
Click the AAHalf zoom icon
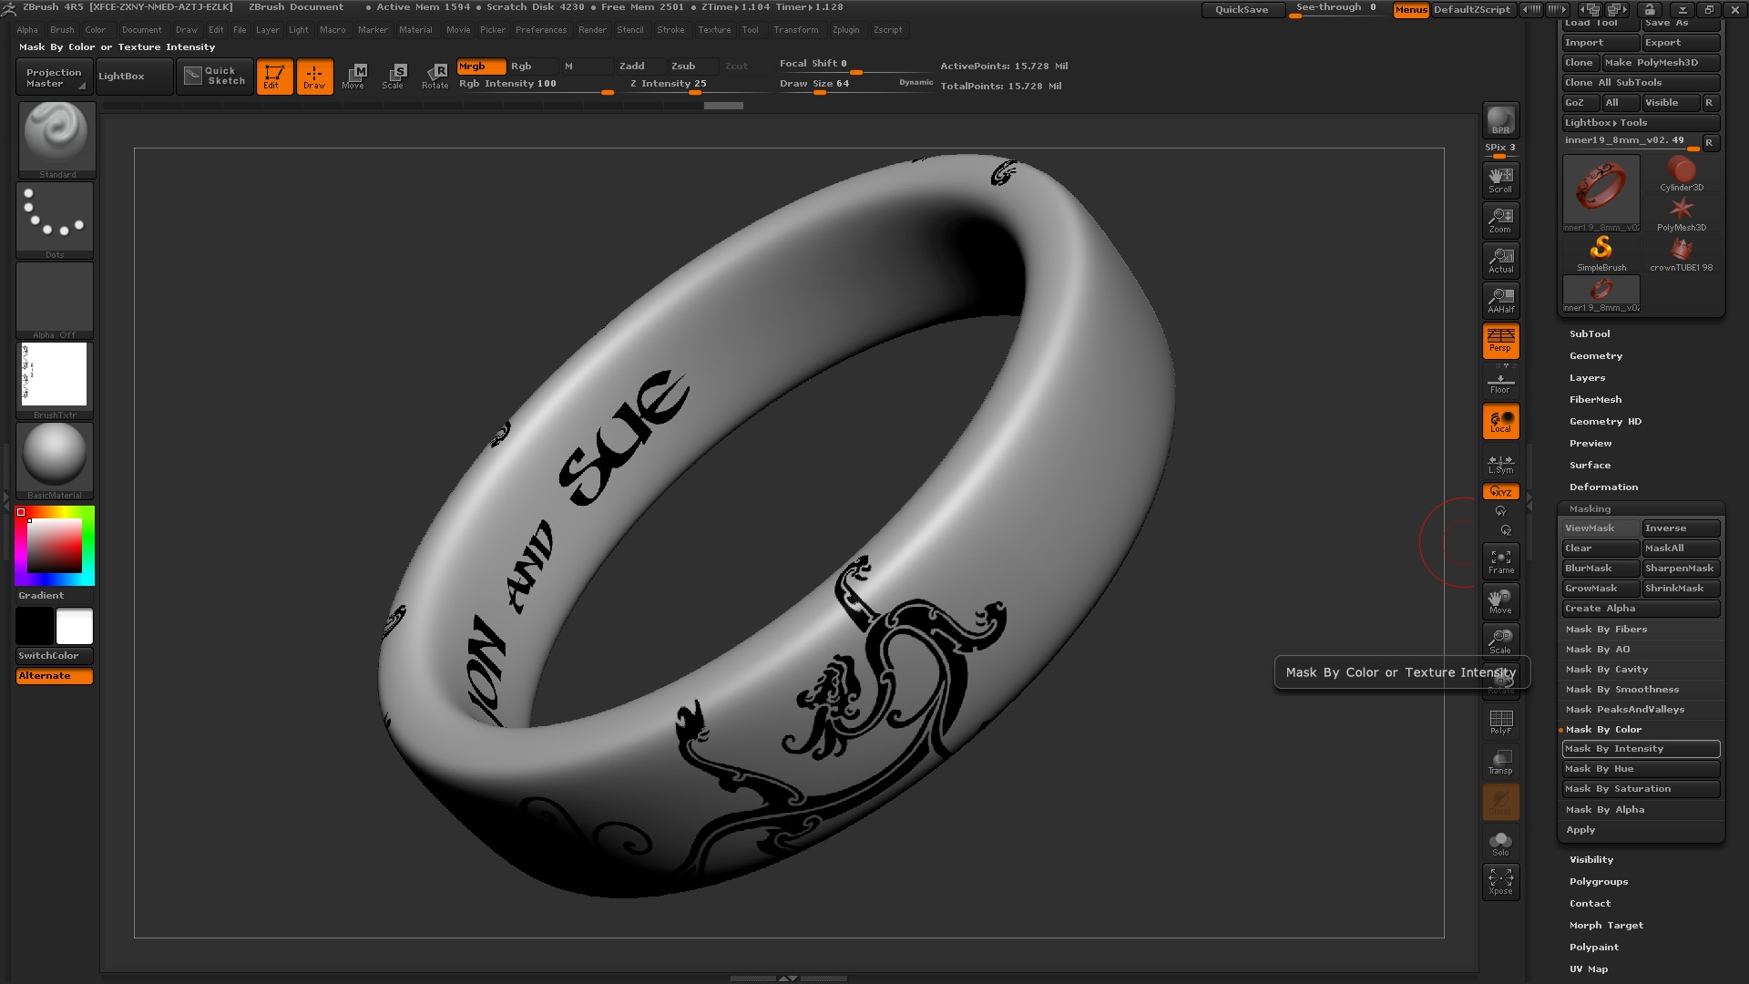click(1500, 300)
